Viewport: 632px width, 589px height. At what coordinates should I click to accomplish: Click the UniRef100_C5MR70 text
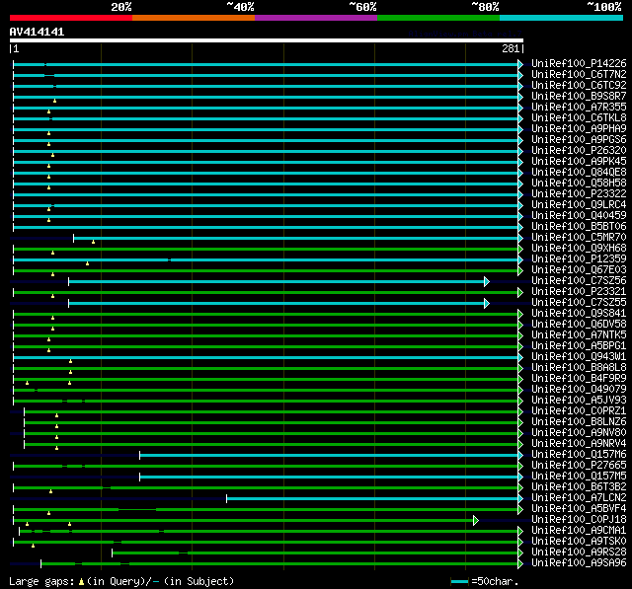[579, 238]
